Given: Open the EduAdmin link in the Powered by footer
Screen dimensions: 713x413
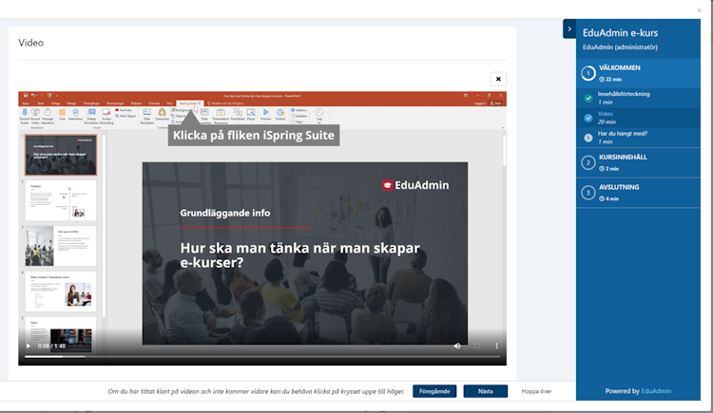Looking at the screenshot, I should [x=656, y=391].
